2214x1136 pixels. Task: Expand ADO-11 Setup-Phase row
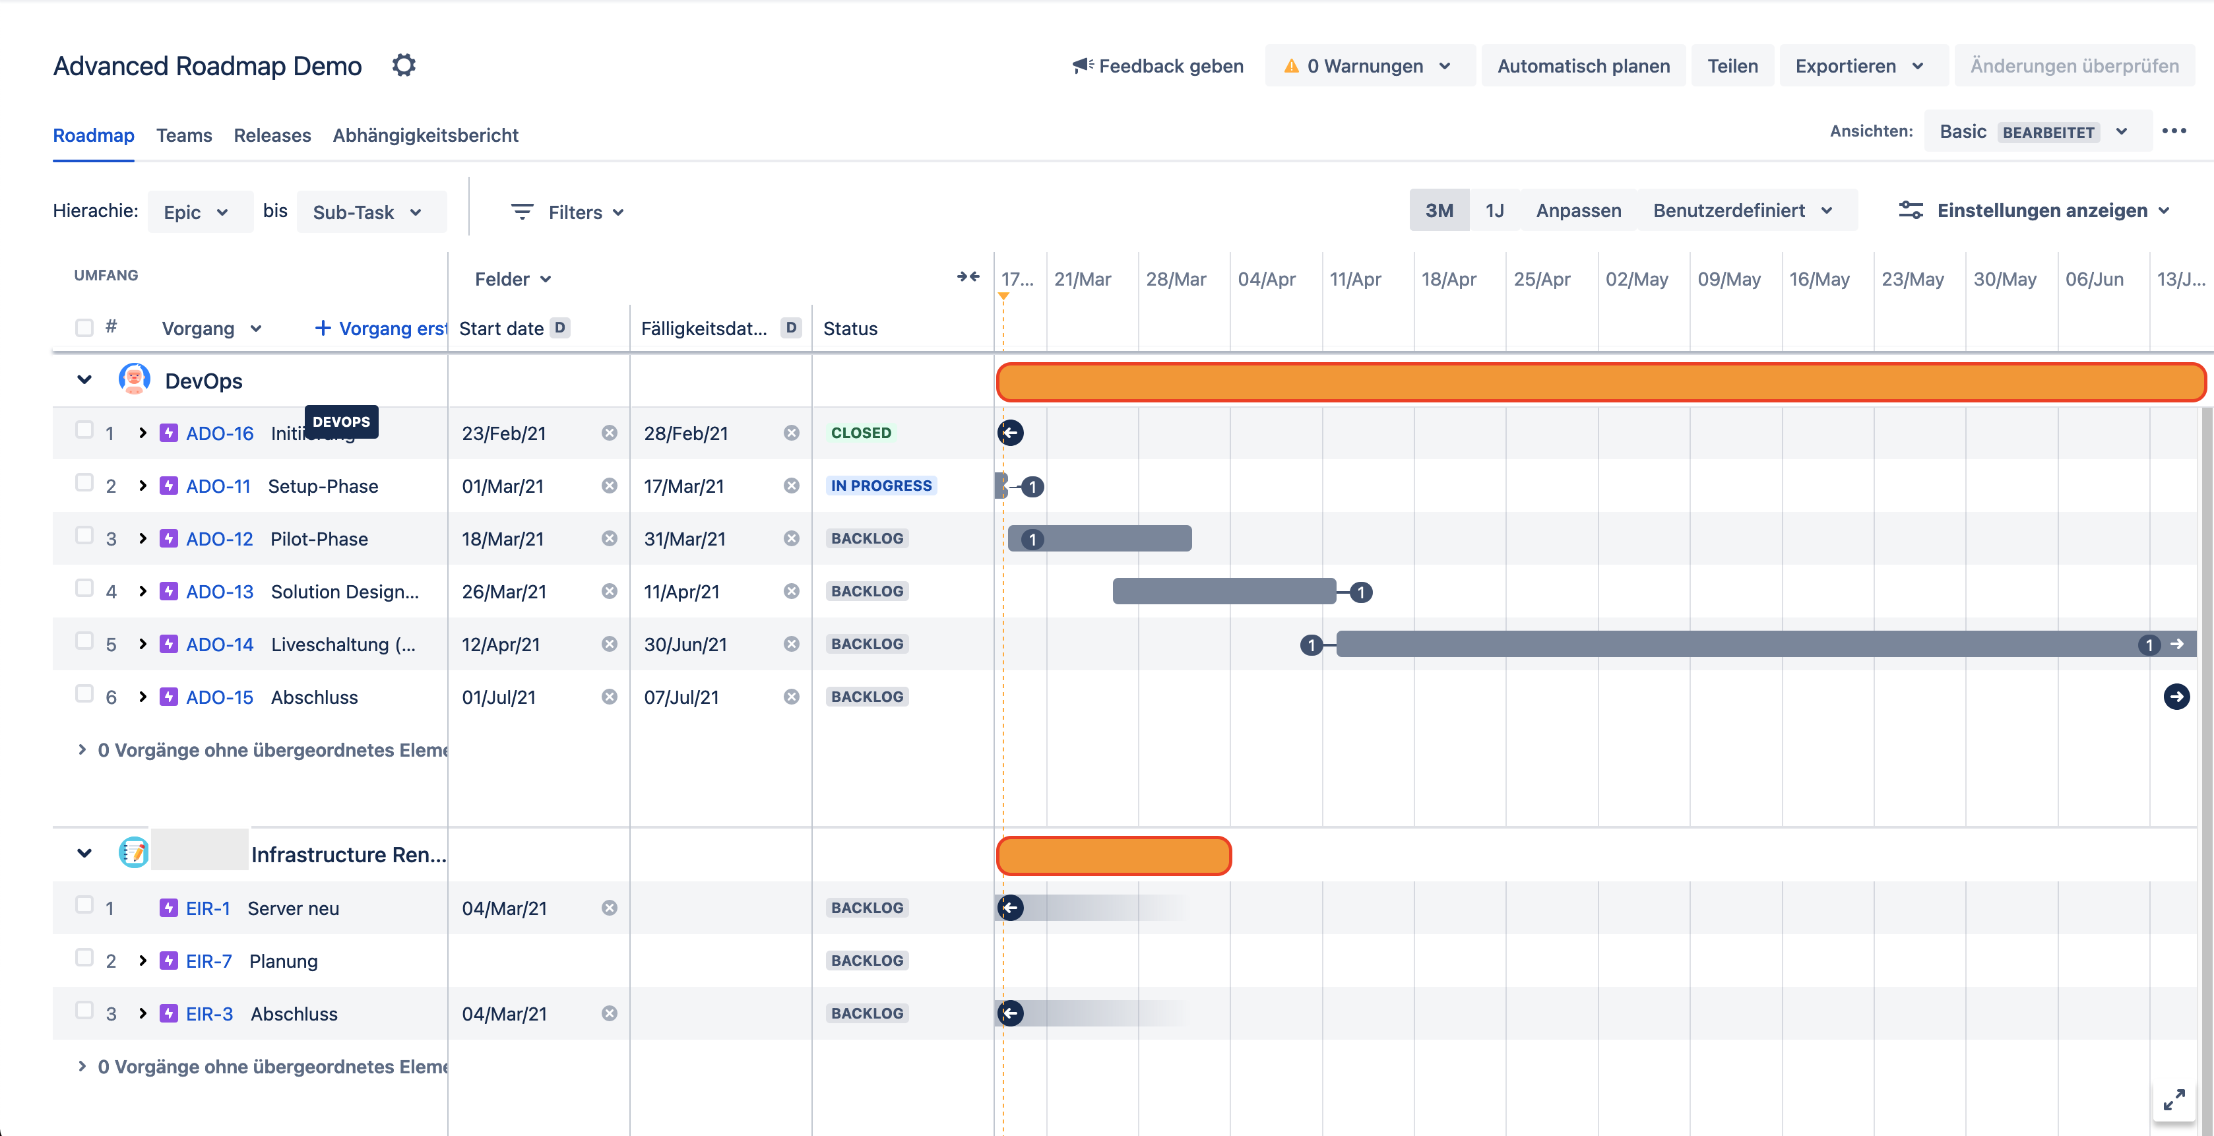(142, 486)
